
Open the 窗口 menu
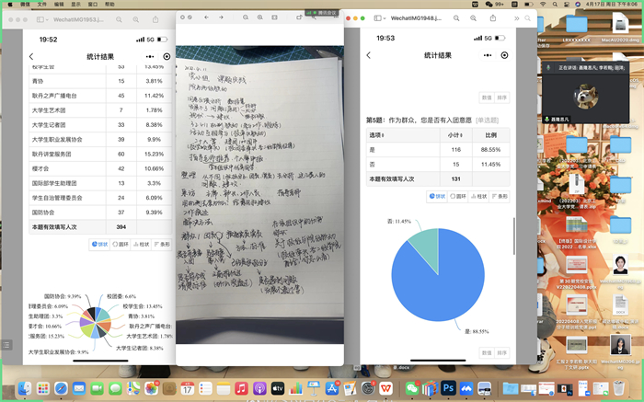pos(93,4)
